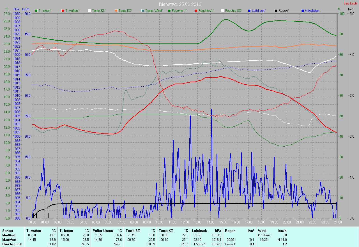Click the Puffer Unten maximum '76.6'
The image size is (359, 247).
pyautogui.click(x=119, y=239)
